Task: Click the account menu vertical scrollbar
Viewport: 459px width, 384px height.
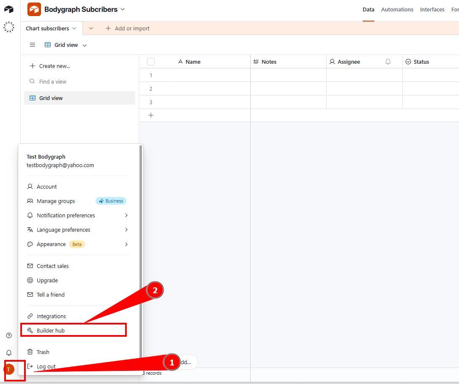Action: (141, 253)
